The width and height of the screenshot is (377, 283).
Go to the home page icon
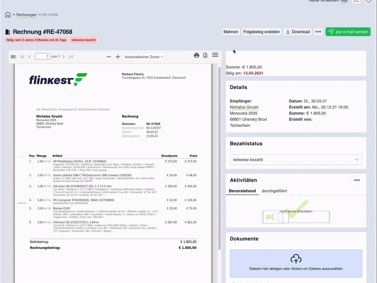click(x=8, y=15)
